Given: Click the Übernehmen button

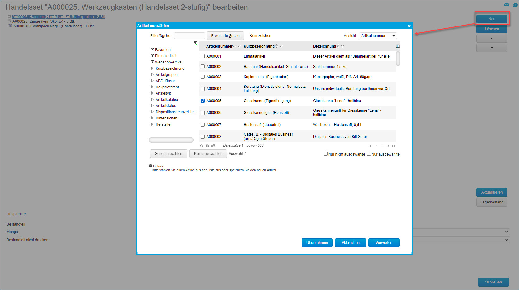Looking at the screenshot, I should point(317,243).
